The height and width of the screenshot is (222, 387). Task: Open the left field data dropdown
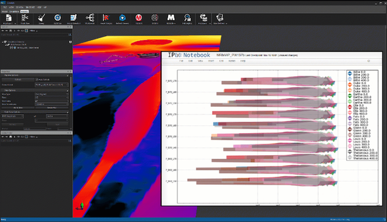(13, 116)
